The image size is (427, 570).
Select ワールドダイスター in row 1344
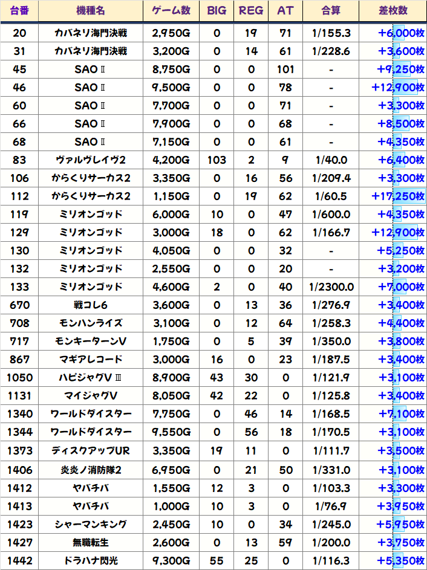click(91, 432)
